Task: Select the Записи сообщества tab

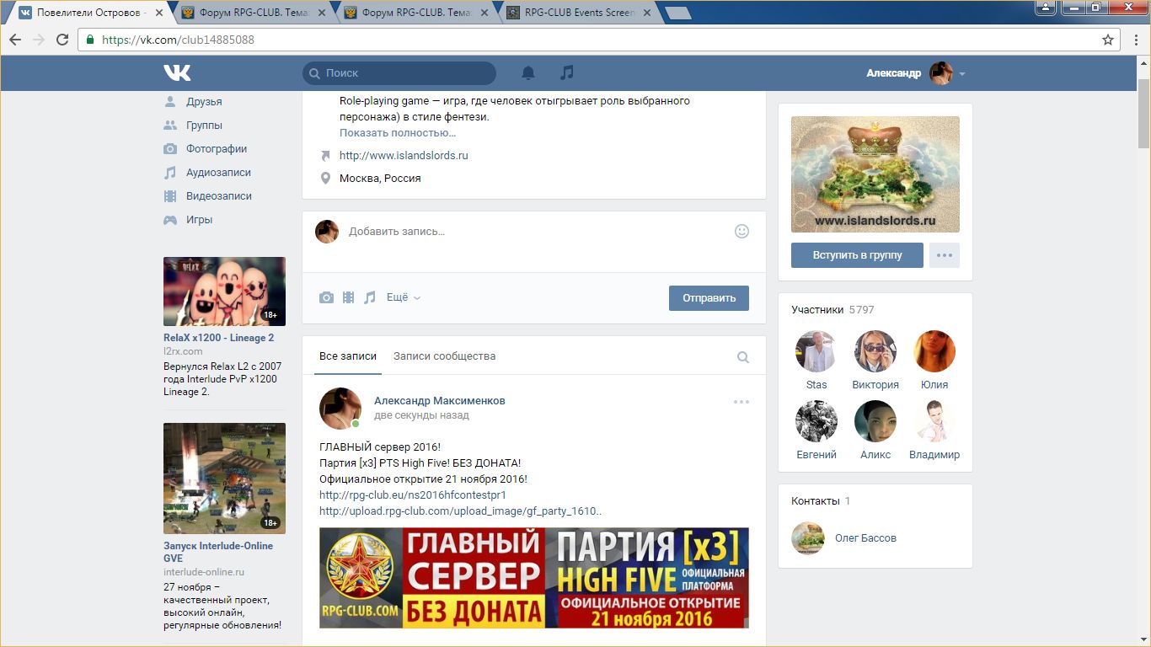Action: tap(444, 356)
